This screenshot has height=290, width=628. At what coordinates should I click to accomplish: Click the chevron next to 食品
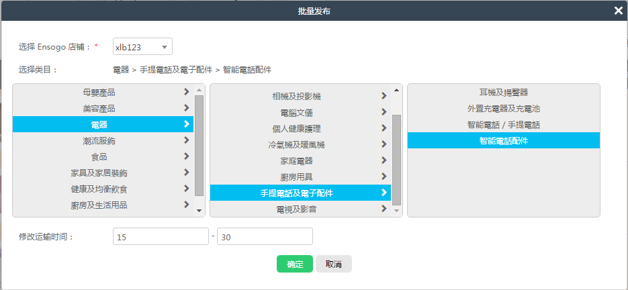pyautogui.click(x=186, y=156)
